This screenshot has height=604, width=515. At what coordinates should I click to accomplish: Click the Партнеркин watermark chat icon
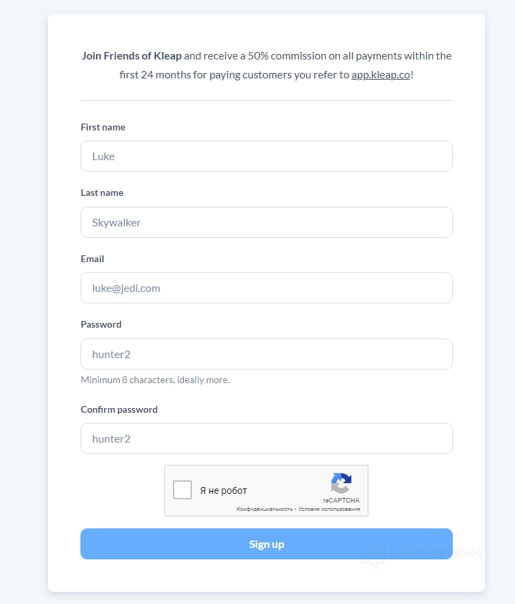pyautogui.click(x=373, y=554)
